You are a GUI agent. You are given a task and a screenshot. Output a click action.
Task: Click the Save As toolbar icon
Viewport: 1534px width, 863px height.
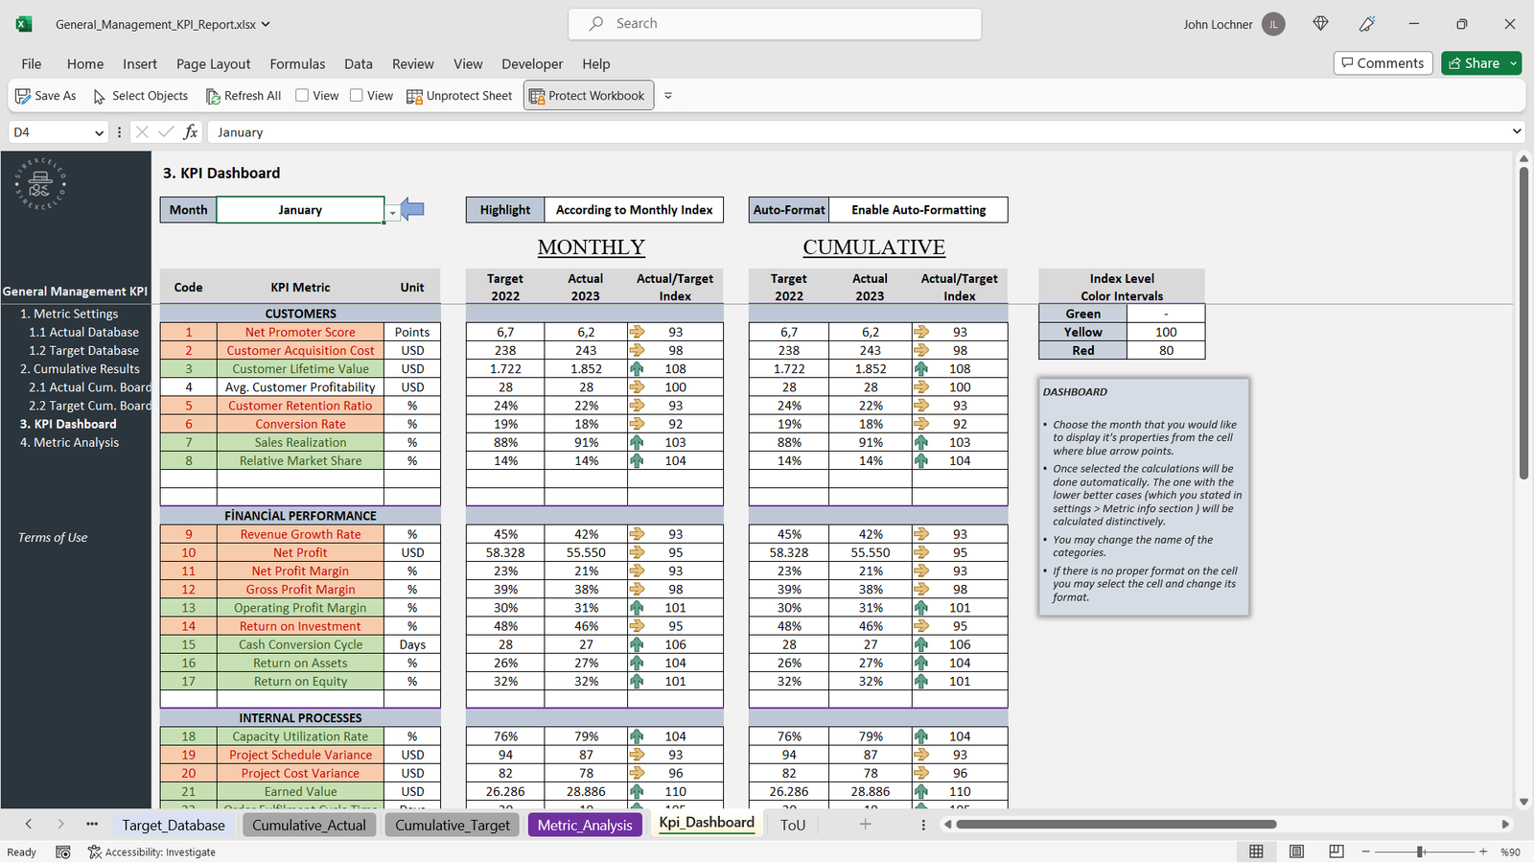[x=23, y=96]
